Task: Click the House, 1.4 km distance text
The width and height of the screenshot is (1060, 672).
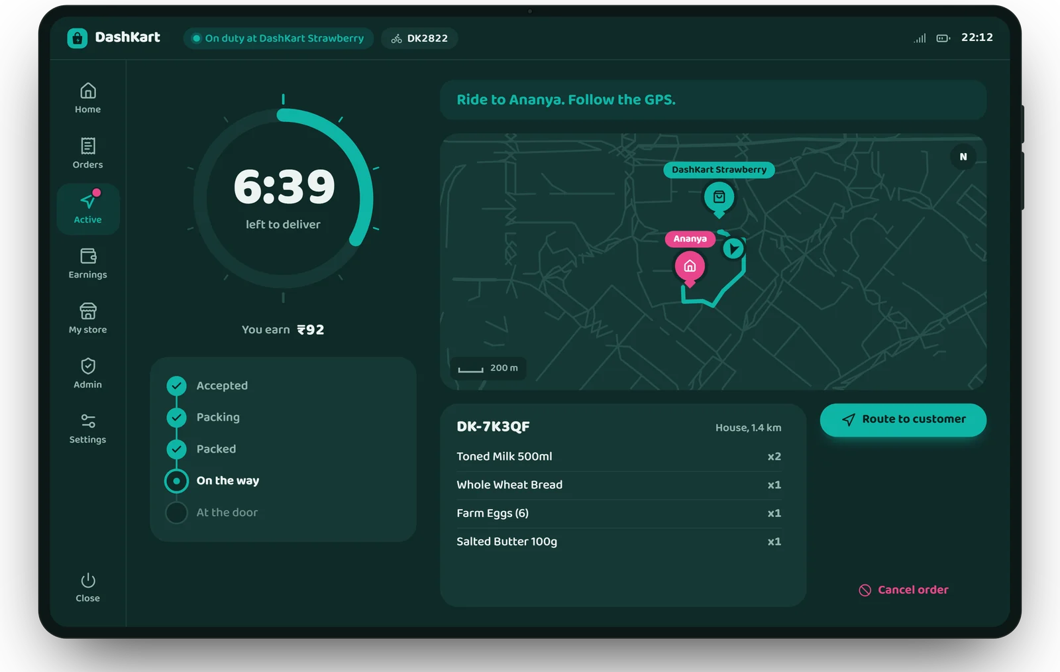Action: pyautogui.click(x=748, y=428)
